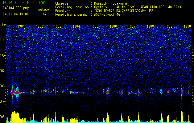Click the Receiver label

(63, 11)
